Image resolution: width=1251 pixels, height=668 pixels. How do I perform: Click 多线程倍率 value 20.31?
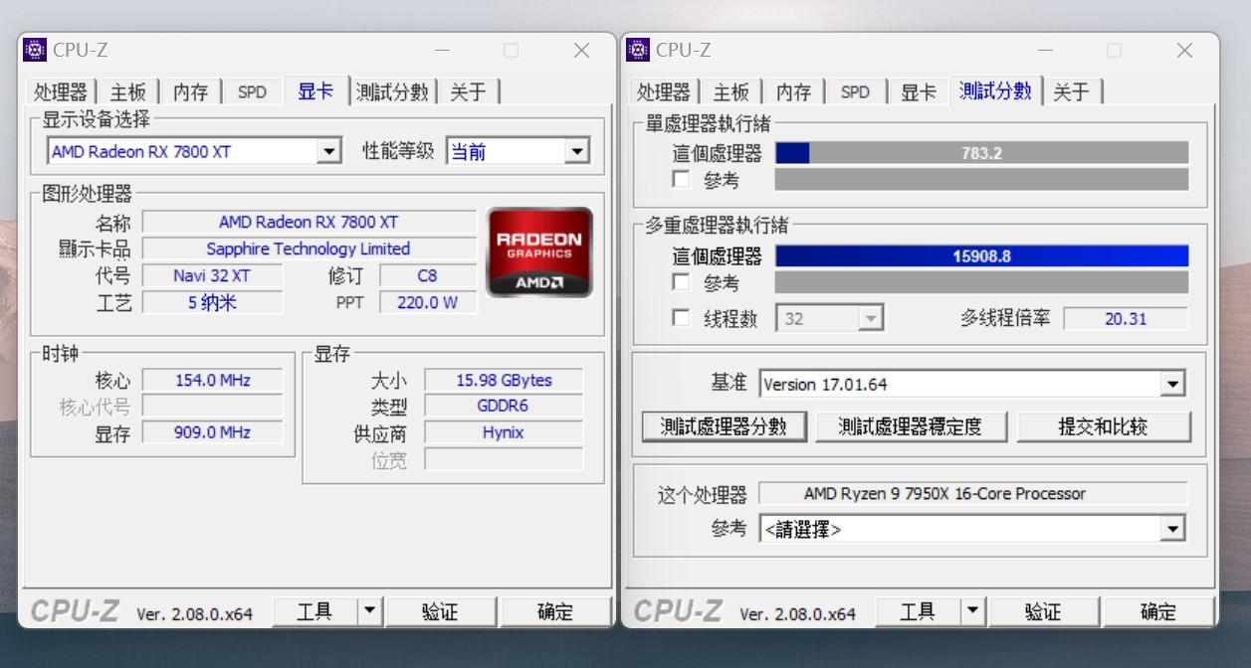[x=1126, y=319]
